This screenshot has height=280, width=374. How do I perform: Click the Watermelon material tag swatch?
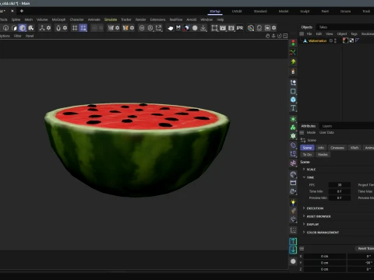(x=345, y=40)
